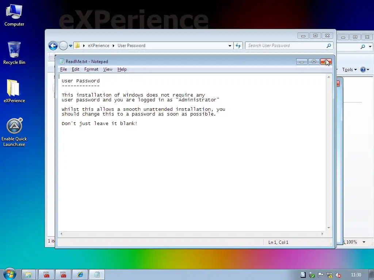Viewport: 374px width, 280px height.
Task: Refresh the User Password folder view
Action: [x=238, y=46]
